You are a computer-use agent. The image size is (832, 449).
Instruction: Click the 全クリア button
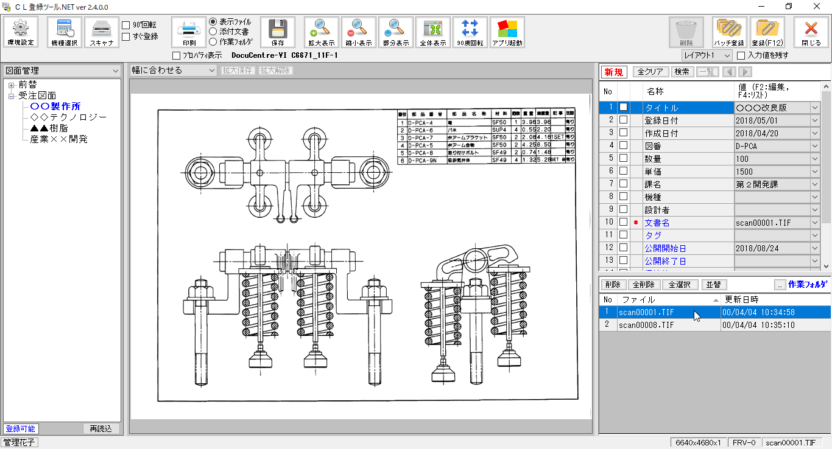click(x=650, y=72)
